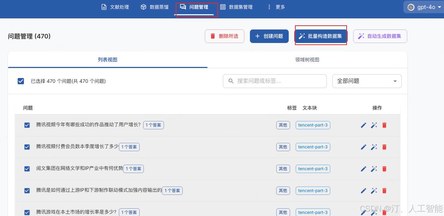Click the OpenAI logo beside gpt-4o

coord(411,7)
